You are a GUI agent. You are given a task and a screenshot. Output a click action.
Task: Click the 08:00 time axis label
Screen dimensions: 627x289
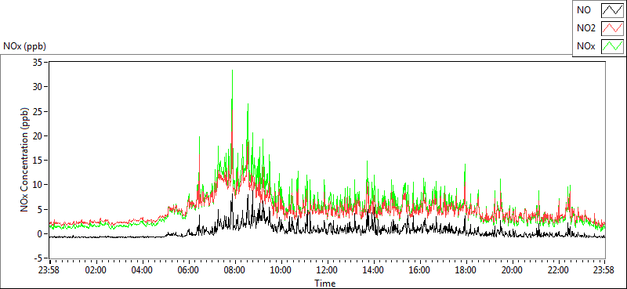pyautogui.click(x=234, y=270)
